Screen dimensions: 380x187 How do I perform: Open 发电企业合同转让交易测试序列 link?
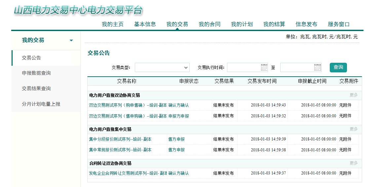[x=128, y=173]
